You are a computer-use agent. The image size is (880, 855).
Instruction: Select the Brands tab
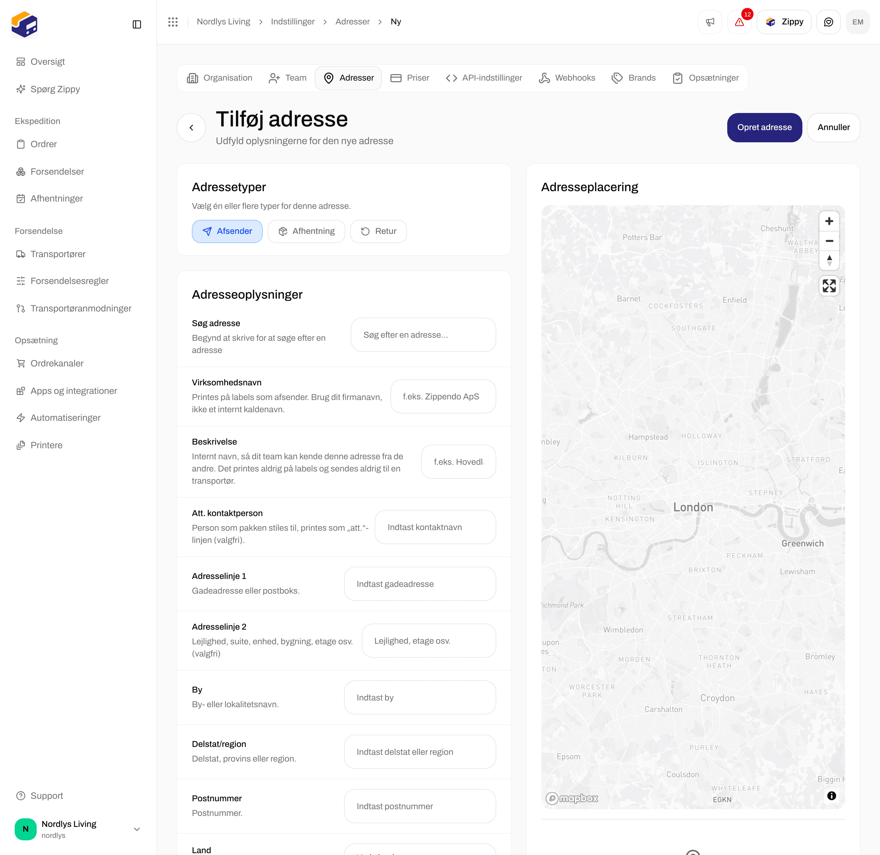tap(634, 78)
